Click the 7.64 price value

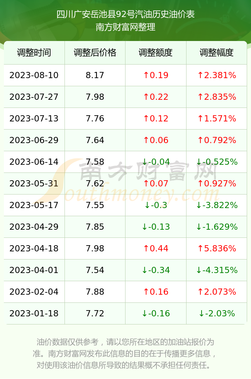click(95, 140)
